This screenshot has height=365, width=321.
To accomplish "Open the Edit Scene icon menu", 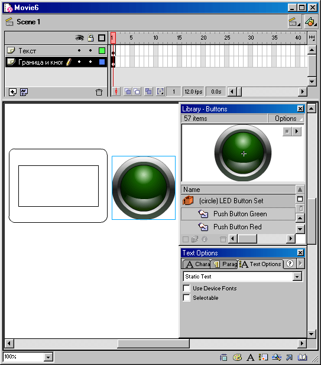I will click(294, 22).
